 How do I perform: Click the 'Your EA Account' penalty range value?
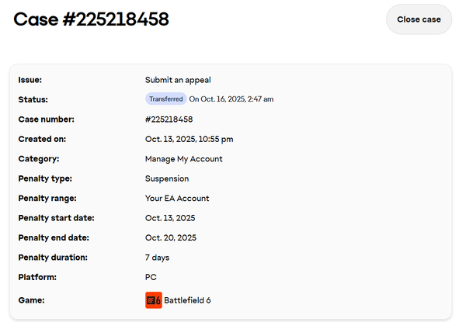177,199
